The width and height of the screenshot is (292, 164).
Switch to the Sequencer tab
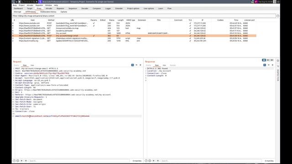(73, 9)
